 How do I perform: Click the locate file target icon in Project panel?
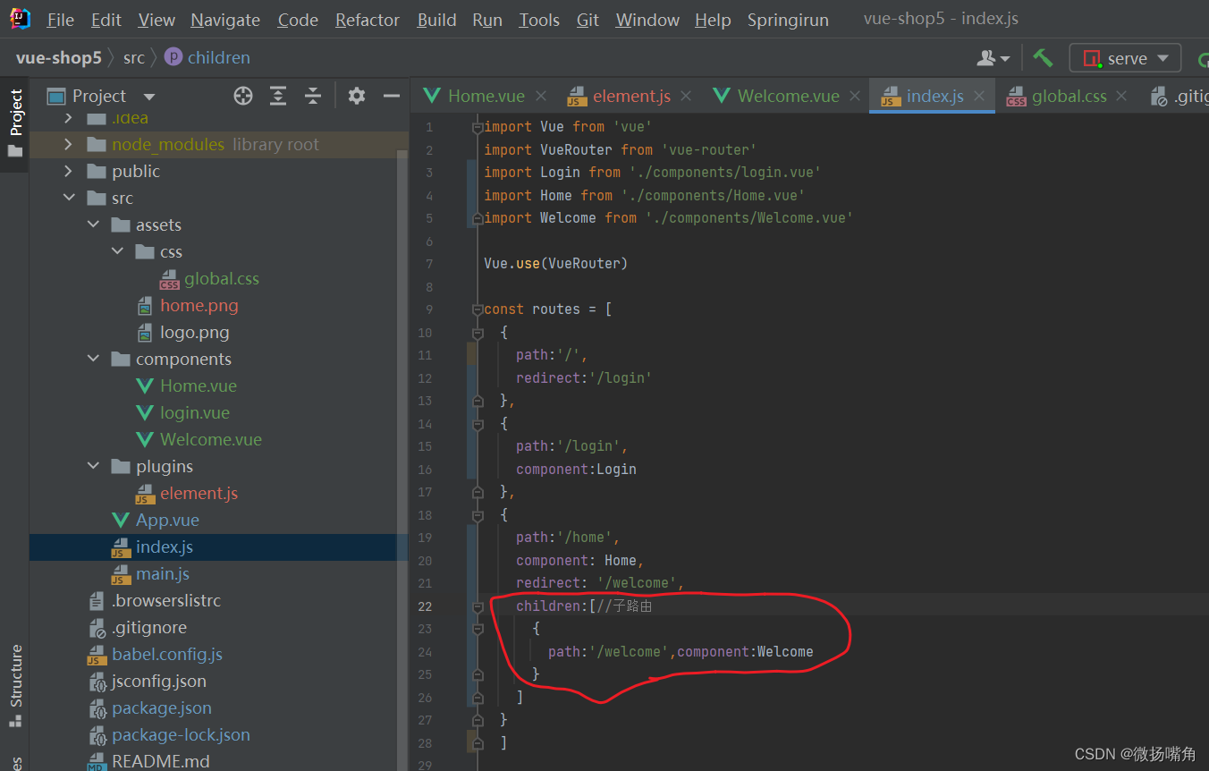click(243, 96)
